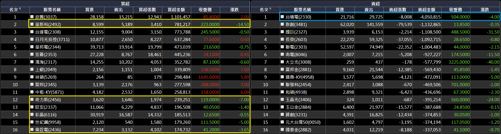Select closing price 504.0000 for 台積電
The image size is (501, 134).
(460, 17)
